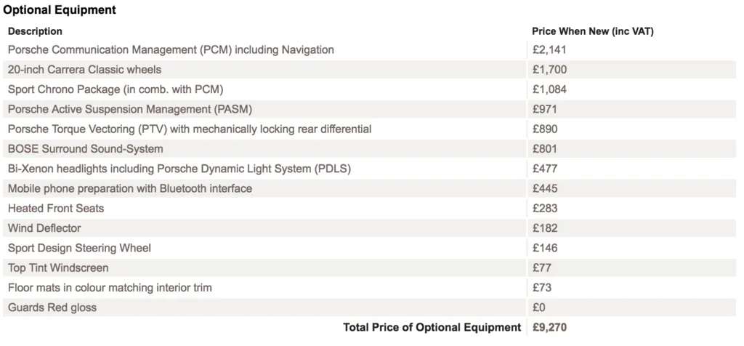Screen dimensions: 744x346
Task: Click the Porsche Communication Management row
Action: click(369, 50)
